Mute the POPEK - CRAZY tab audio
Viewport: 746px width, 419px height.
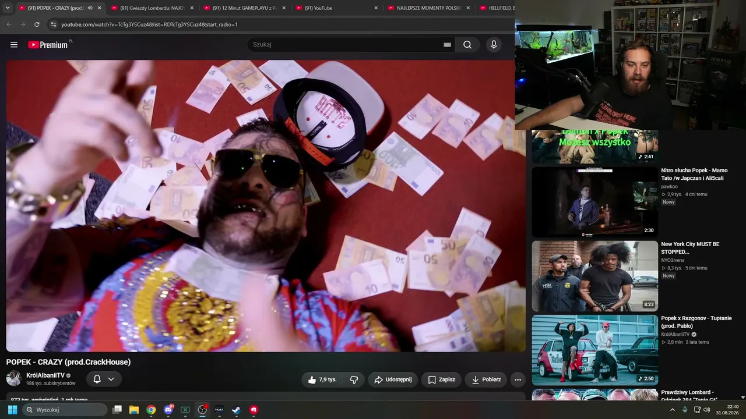[90, 8]
